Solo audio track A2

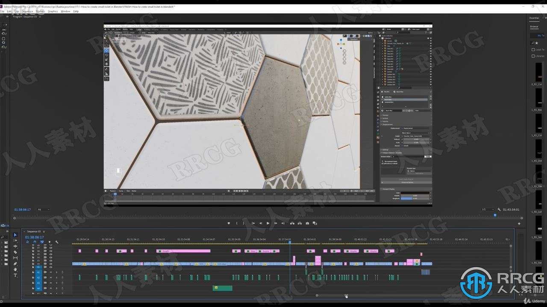56,278
